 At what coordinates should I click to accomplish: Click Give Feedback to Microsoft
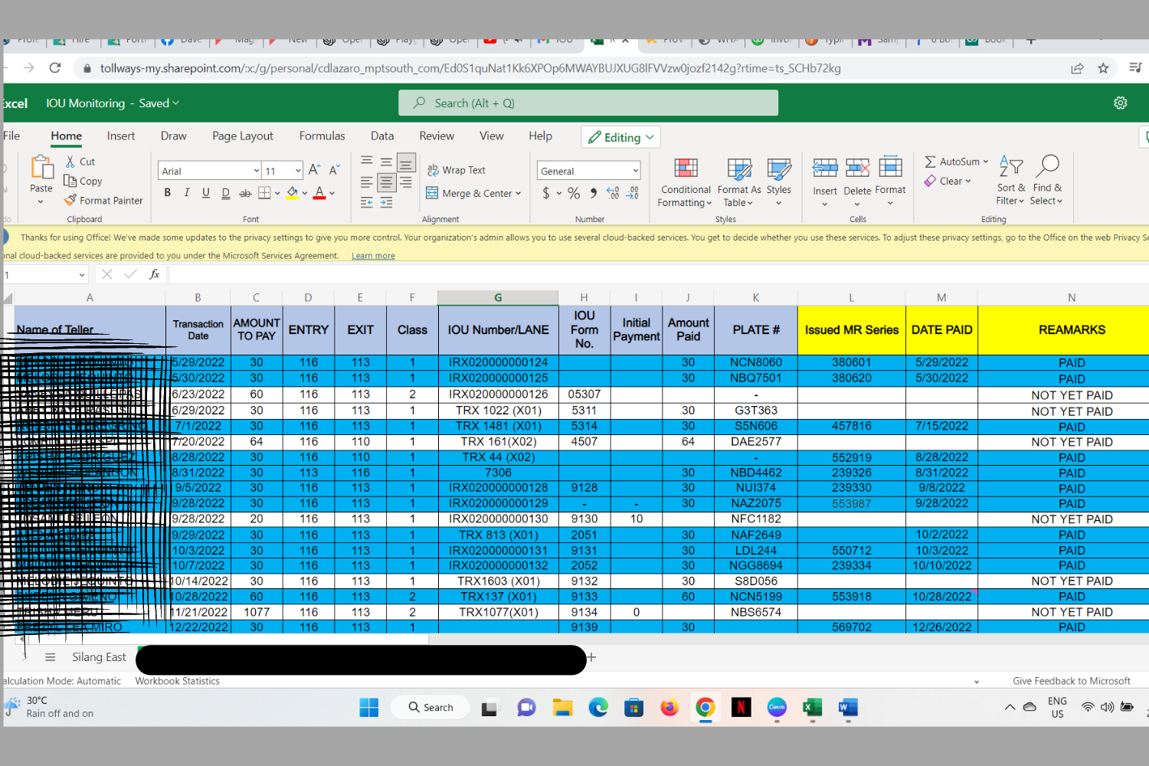point(1072,681)
